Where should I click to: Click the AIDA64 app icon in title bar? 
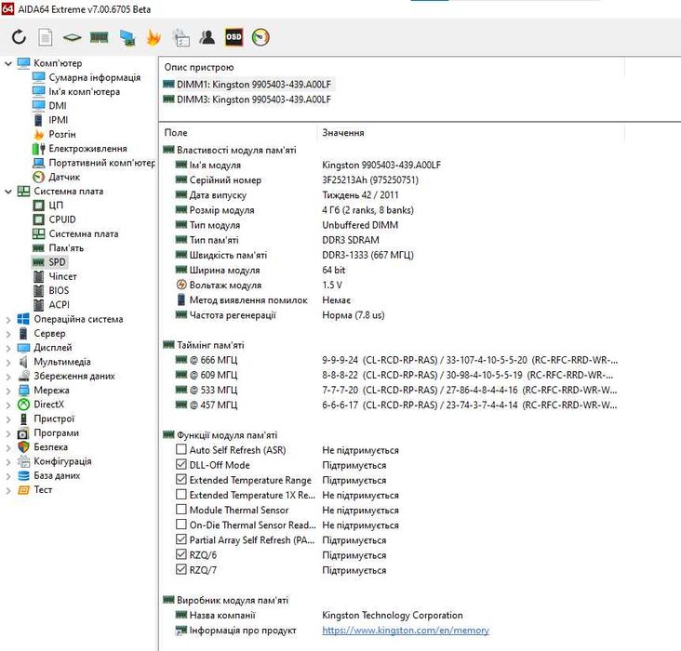click(7, 8)
